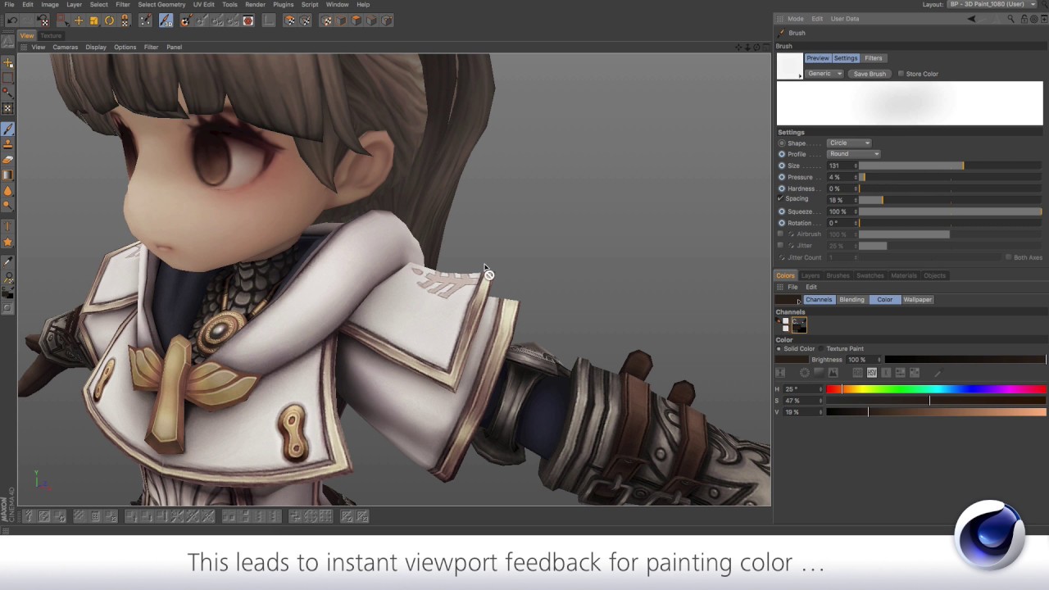1049x590 pixels.
Task: Click the Saturation slider bar
Action: click(x=936, y=401)
